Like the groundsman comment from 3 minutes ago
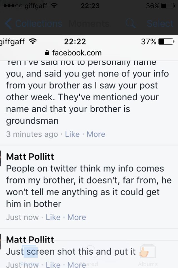 point(72,134)
